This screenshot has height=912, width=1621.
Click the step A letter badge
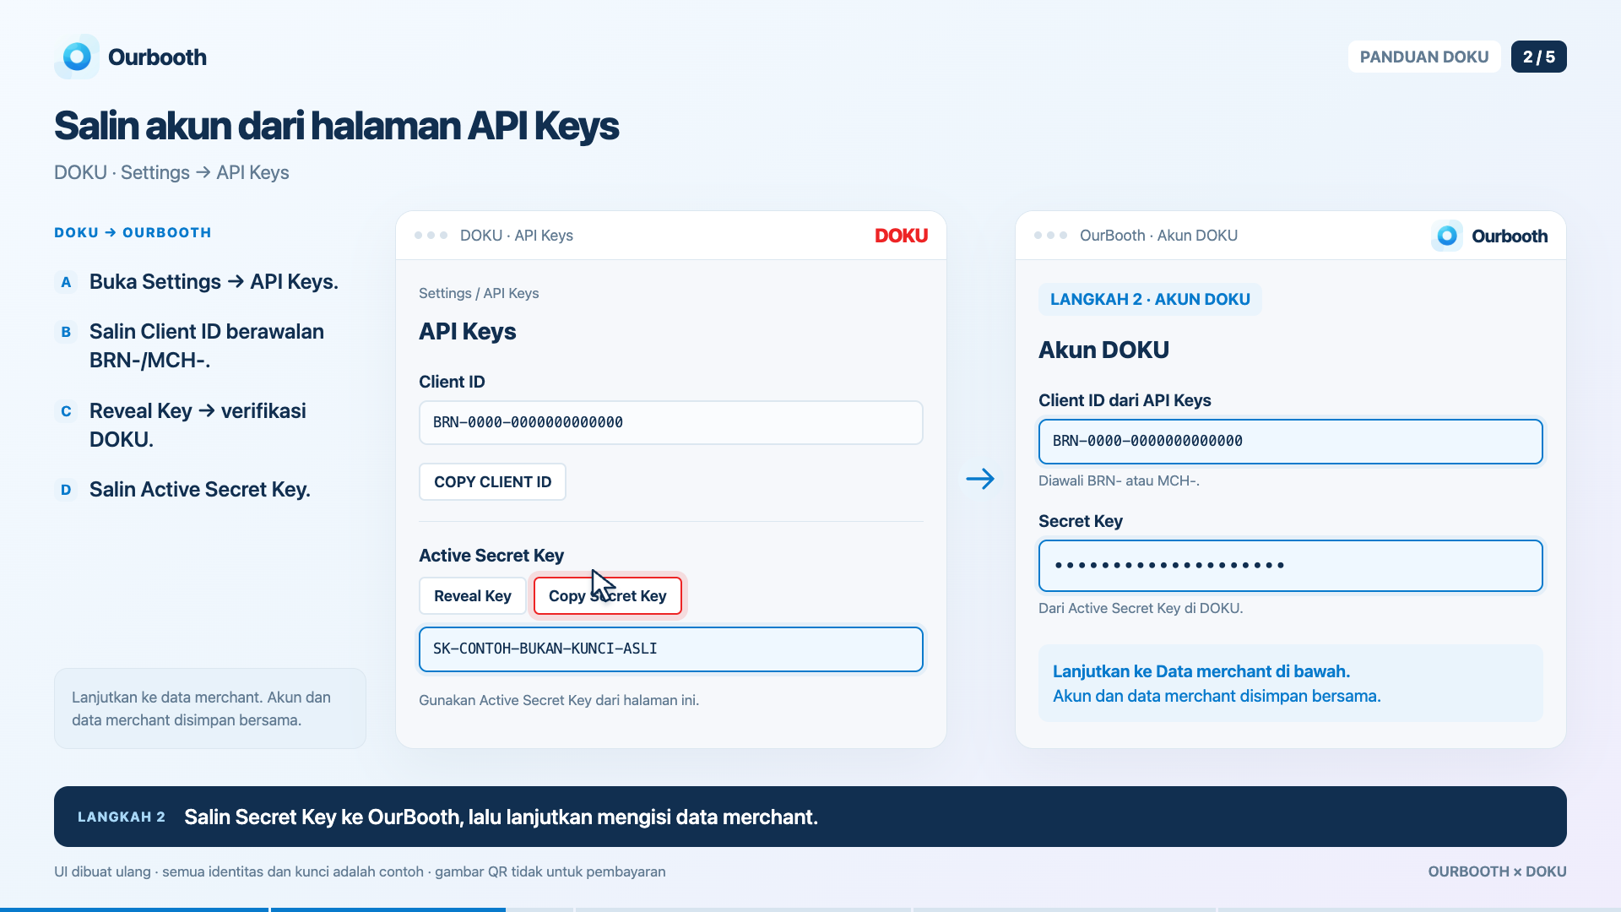coord(66,282)
